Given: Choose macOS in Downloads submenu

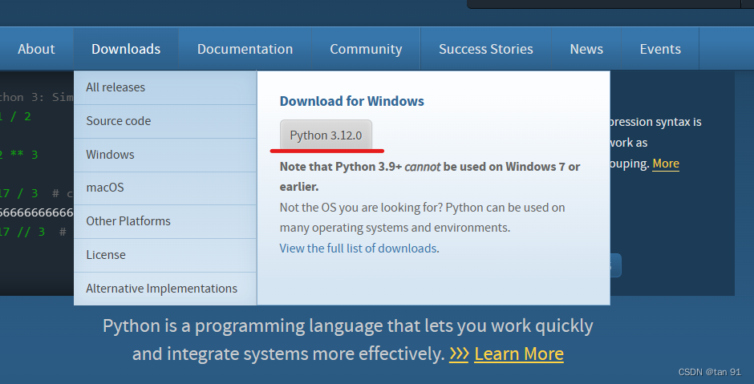Looking at the screenshot, I should pos(165,188).
